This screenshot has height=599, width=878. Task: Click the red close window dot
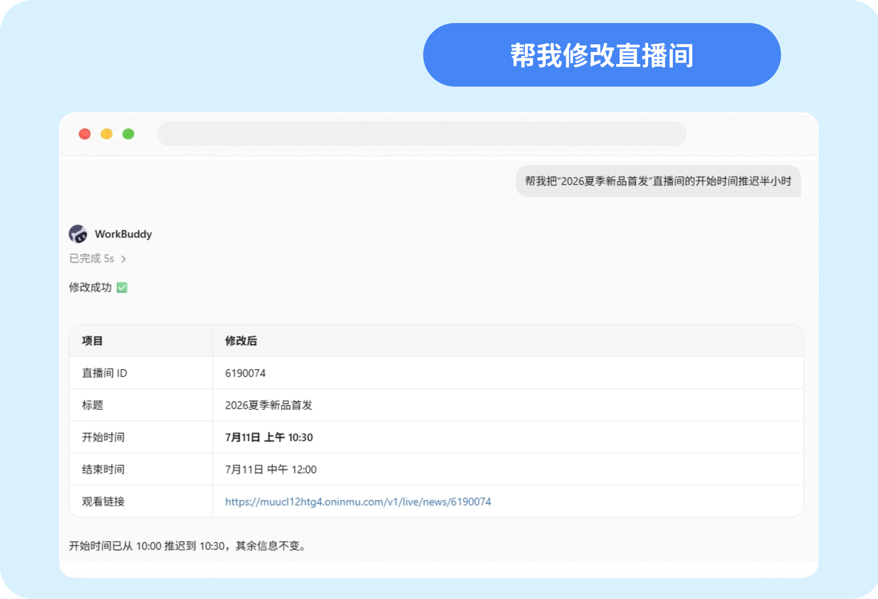85,134
